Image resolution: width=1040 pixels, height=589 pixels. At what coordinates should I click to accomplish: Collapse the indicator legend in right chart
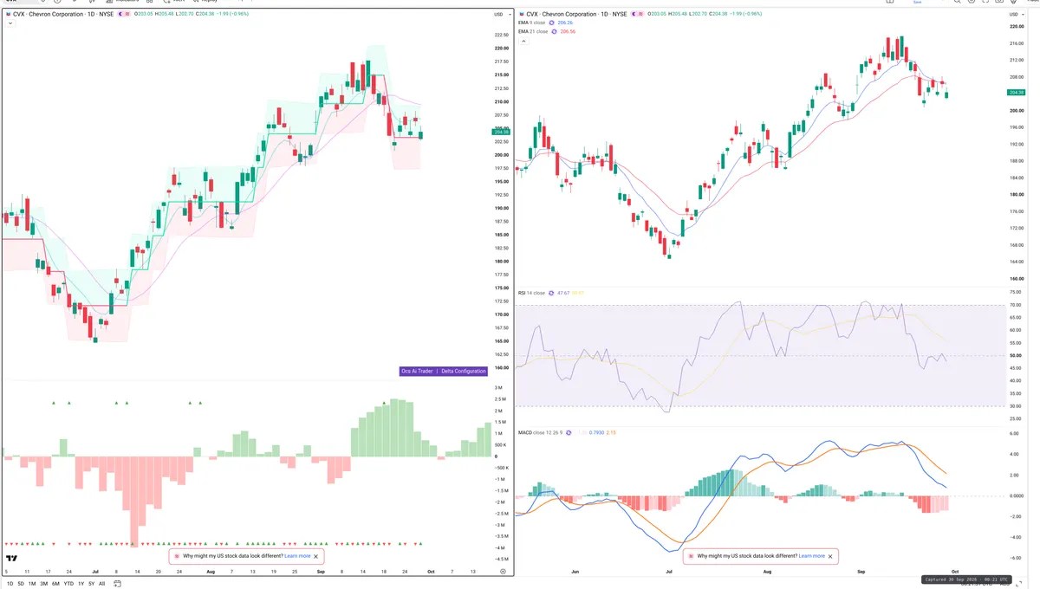523,41
